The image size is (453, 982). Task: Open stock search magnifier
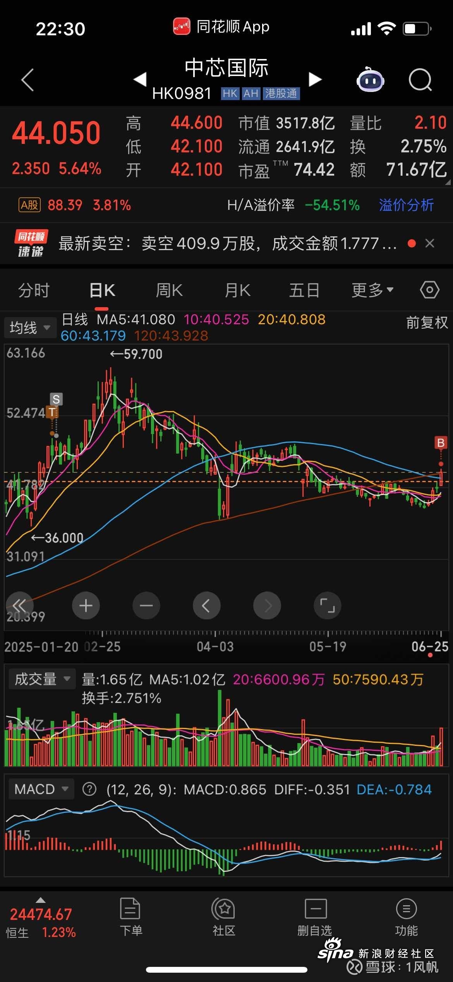[420, 80]
